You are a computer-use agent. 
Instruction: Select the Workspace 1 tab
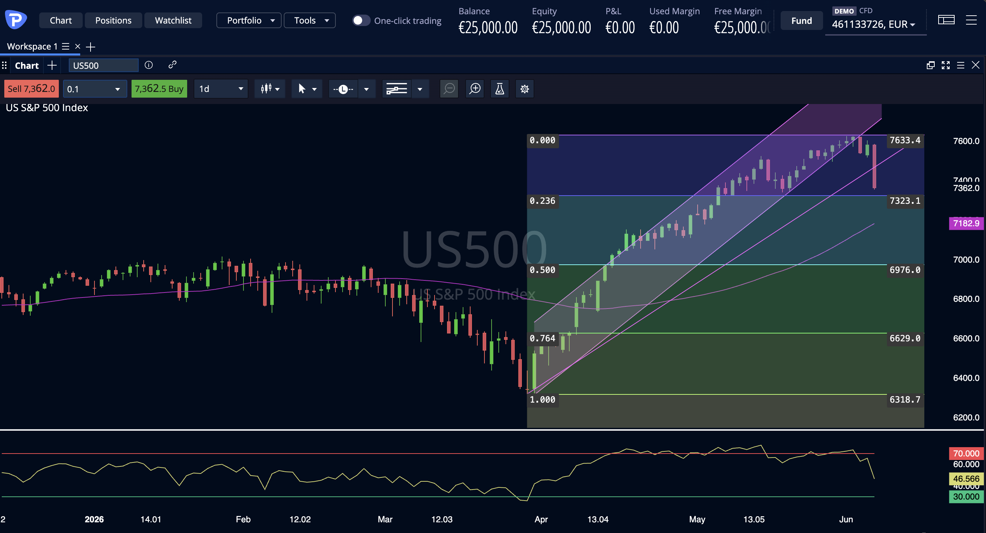[x=32, y=46]
